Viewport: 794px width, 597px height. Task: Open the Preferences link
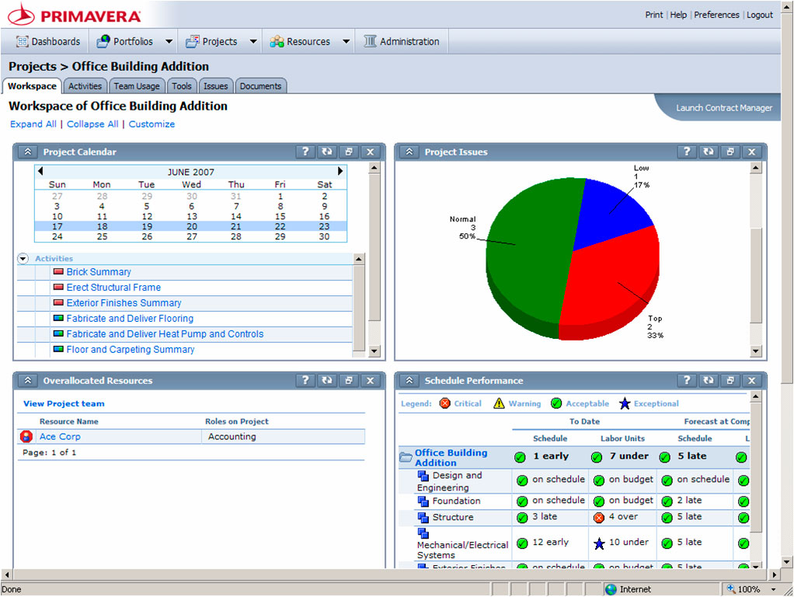click(716, 15)
